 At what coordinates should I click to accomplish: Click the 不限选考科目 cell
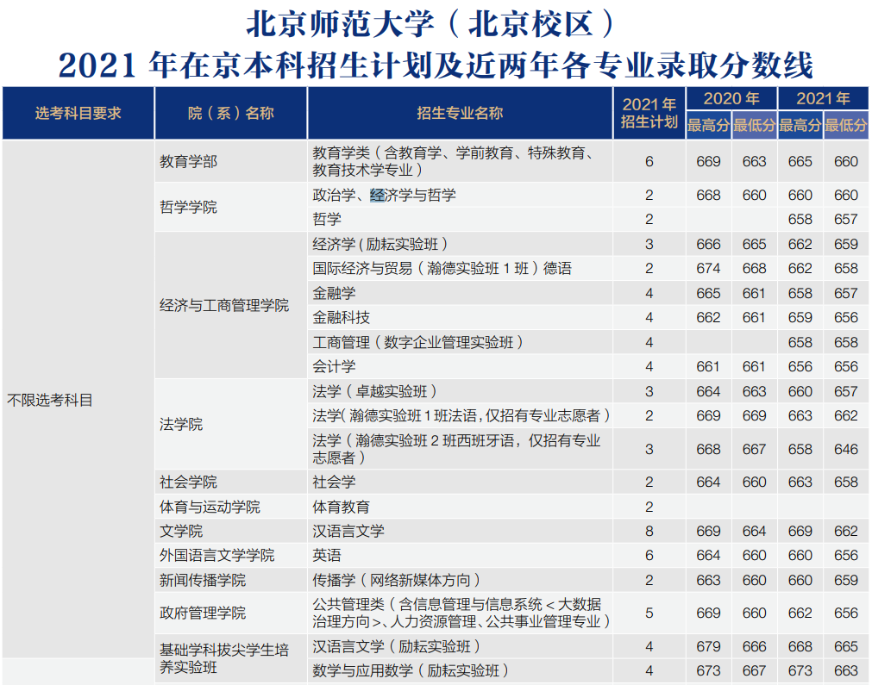[x=50, y=400]
